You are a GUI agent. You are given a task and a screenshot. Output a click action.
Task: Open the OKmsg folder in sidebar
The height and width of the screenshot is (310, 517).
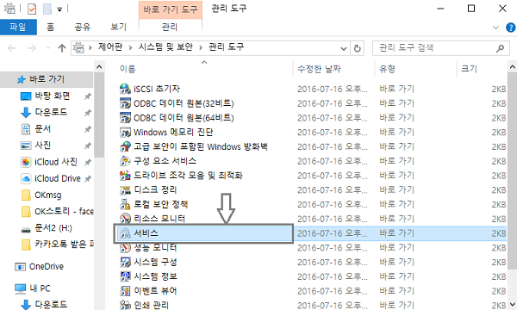click(41, 195)
